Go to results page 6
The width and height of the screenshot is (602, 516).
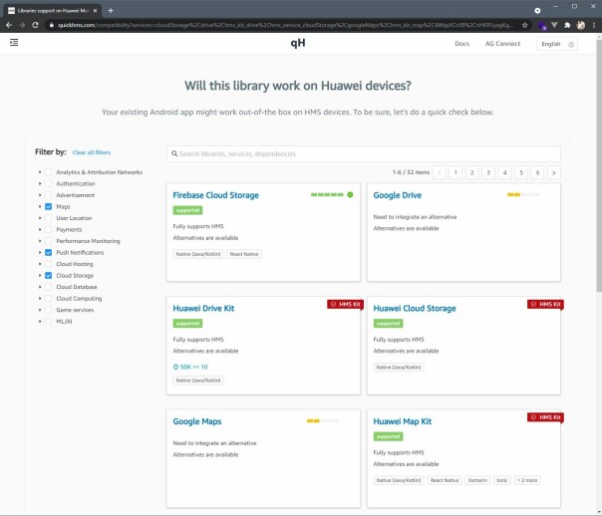click(537, 172)
